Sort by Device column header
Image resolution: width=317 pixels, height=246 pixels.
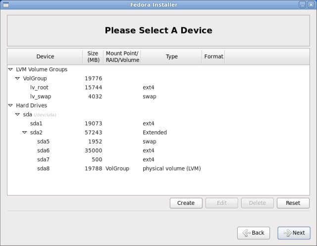(x=45, y=56)
